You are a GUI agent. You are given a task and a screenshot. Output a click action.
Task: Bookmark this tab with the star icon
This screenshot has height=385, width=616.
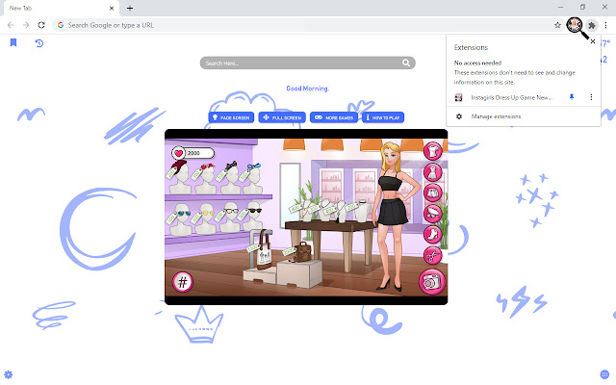coord(557,25)
